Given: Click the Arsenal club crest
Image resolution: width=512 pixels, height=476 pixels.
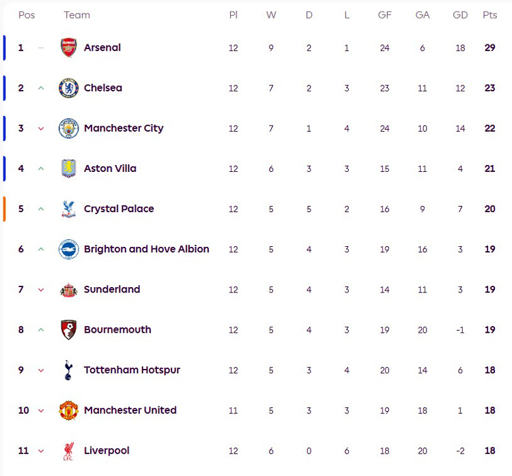Looking at the screenshot, I should (69, 48).
